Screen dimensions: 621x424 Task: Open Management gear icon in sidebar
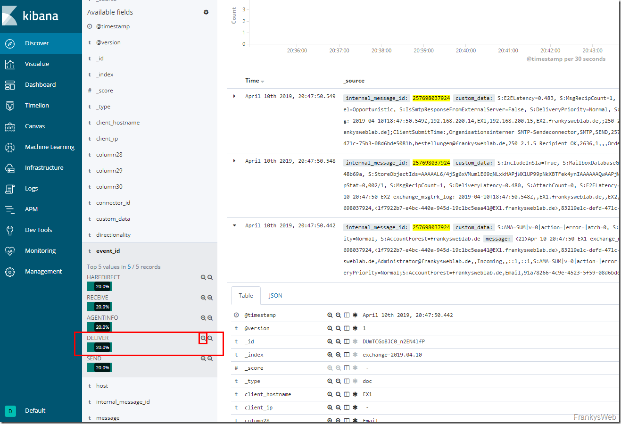(10, 272)
